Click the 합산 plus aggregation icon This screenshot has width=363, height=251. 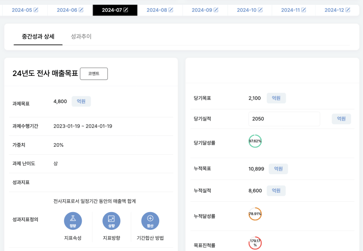point(150,221)
